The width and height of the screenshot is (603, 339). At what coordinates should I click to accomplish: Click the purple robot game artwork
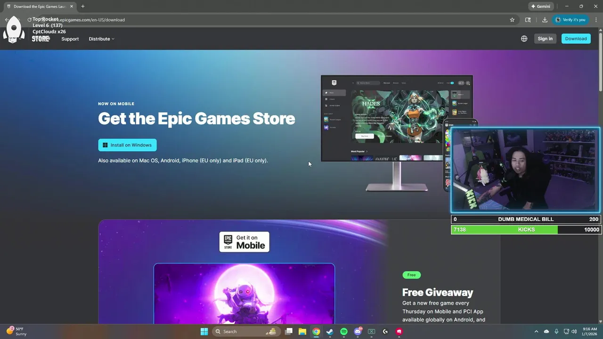(x=244, y=293)
